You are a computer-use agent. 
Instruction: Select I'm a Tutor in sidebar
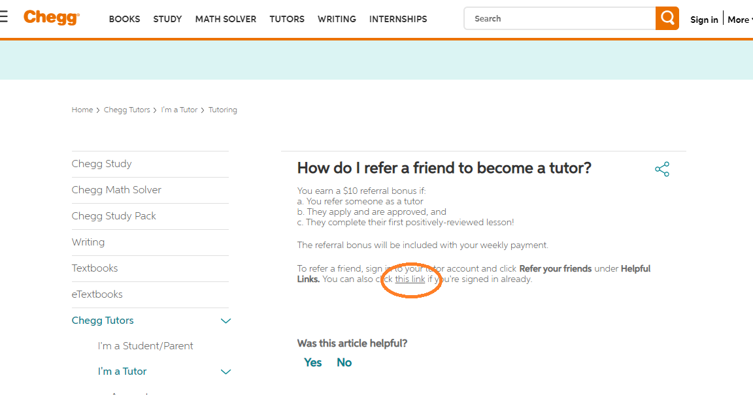point(122,371)
